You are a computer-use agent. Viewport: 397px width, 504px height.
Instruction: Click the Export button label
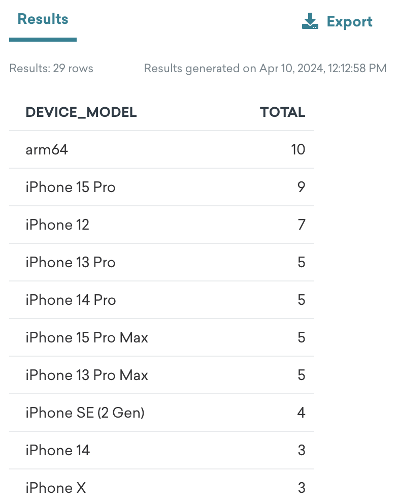click(x=349, y=22)
